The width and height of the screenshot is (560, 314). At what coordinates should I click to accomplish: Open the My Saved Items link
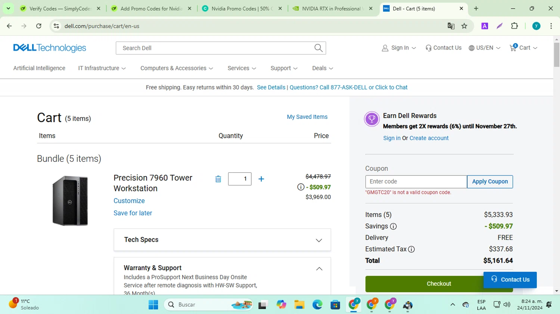[307, 117]
